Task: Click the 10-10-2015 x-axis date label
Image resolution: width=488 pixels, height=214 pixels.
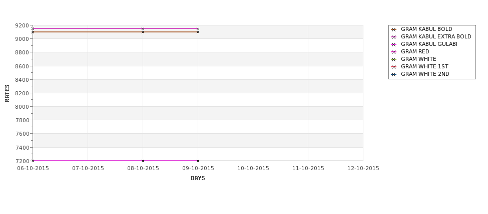Action: 253,168
